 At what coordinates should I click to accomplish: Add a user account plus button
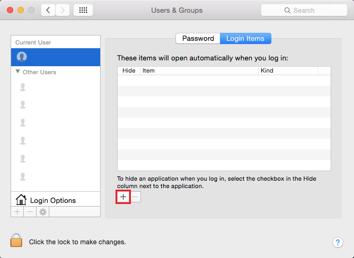tap(17, 212)
